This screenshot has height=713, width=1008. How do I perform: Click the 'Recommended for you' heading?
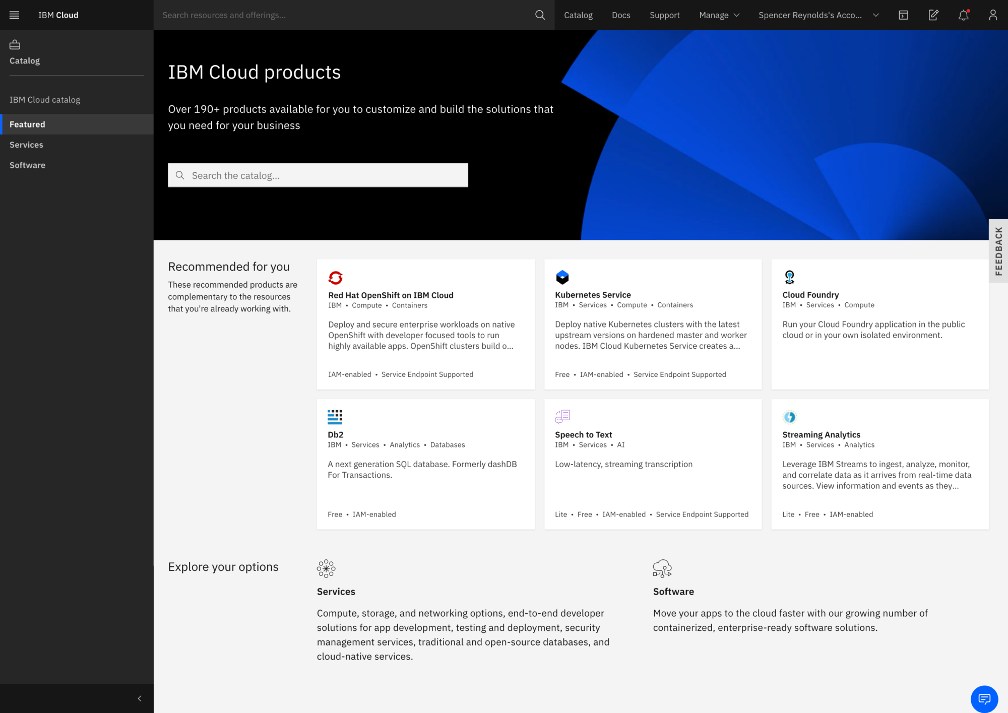pyautogui.click(x=229, y=267)
